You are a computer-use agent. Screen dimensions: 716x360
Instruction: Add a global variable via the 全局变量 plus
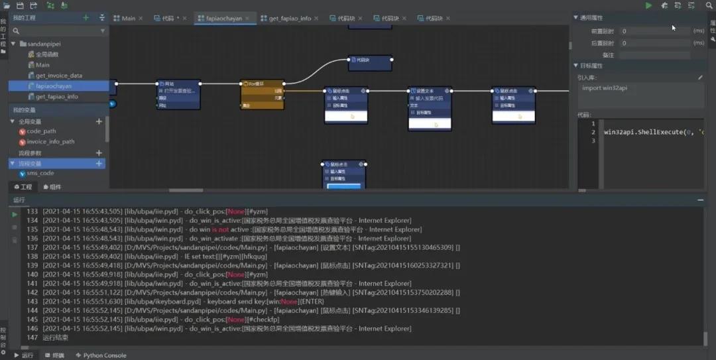99,121
